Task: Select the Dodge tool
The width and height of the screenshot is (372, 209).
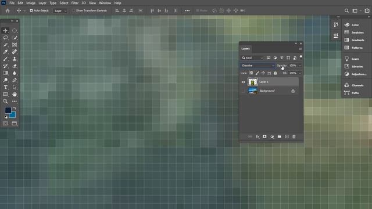Action: pyautogui.click(x=5, y=80)
